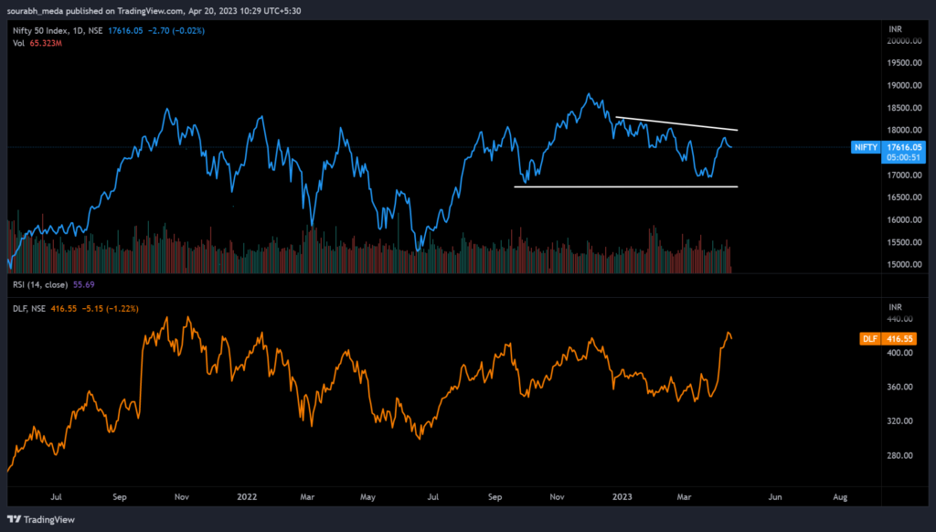936x532 pixels.
Task: Click the blue NIFTY price label tag
Action: (x=866, y=147)
